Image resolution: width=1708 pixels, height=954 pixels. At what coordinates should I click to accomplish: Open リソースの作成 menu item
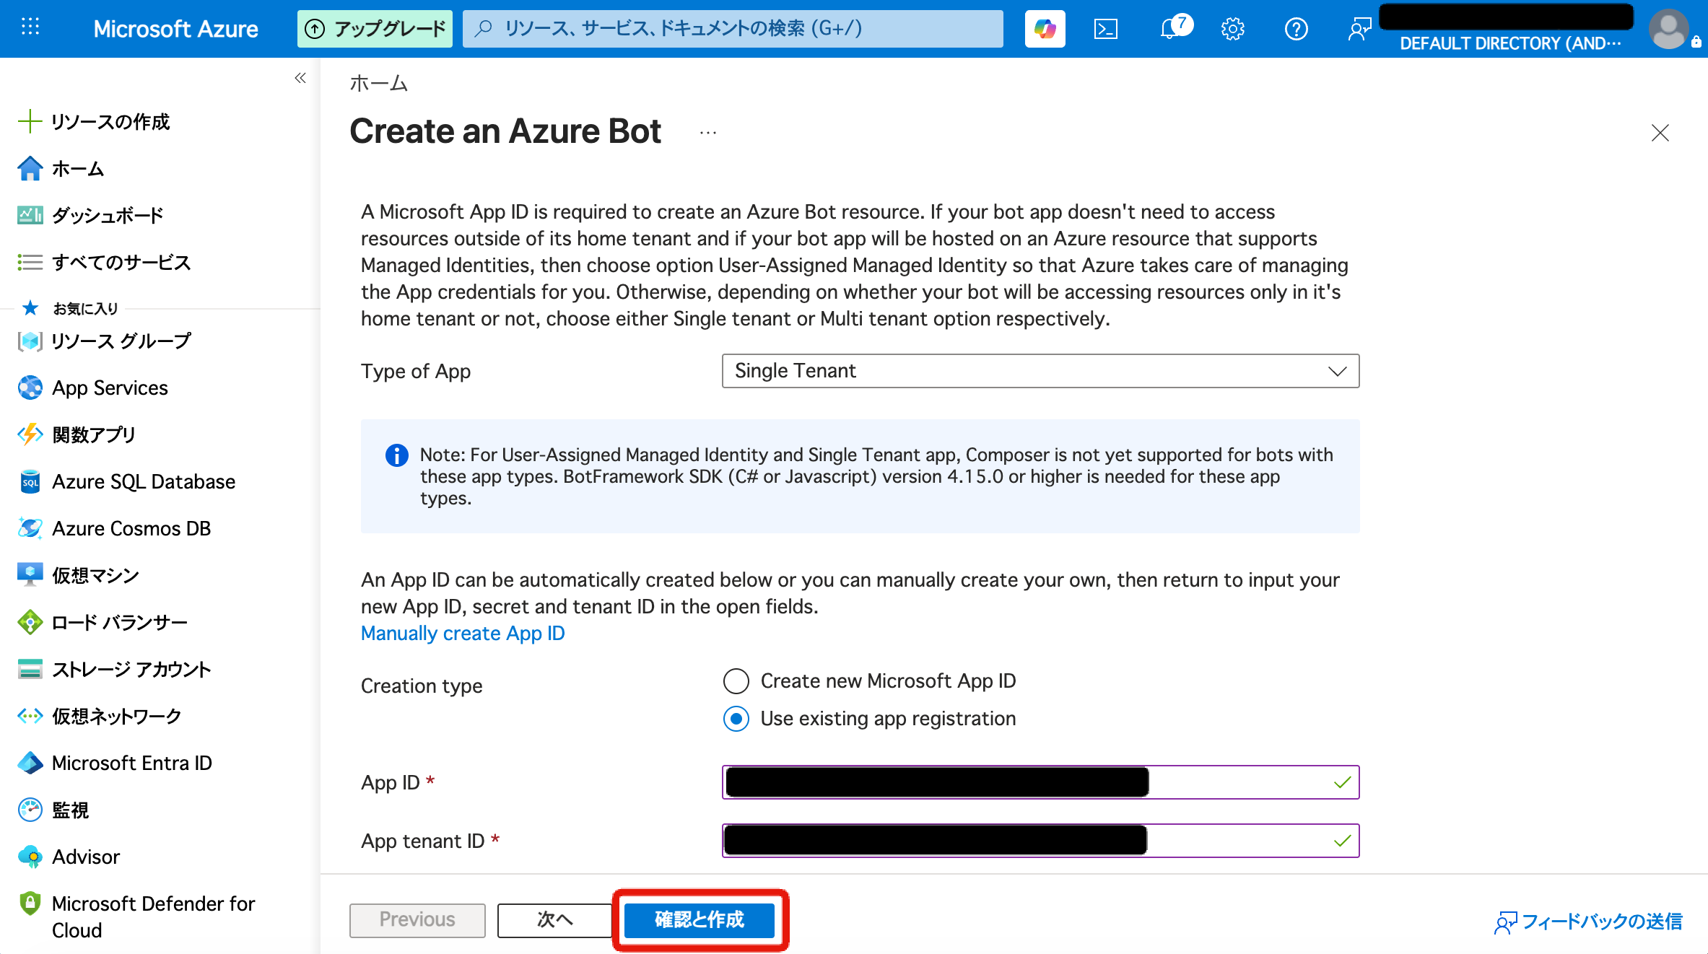(110, 121)
